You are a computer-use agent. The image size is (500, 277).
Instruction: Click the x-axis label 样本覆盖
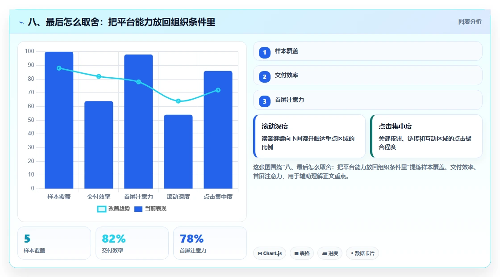point(59,197)
